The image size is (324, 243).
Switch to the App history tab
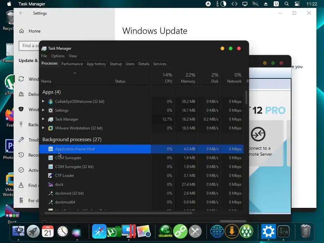click(x=96, y=64)
